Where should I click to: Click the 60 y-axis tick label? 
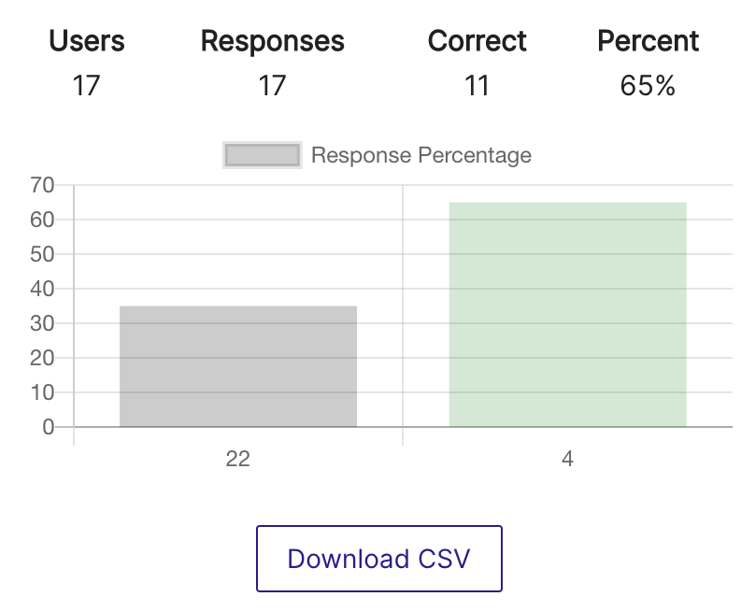coord(42,220)
